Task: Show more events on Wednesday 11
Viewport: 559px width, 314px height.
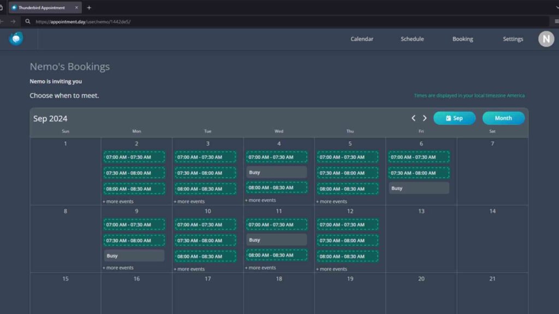Action: (x=260, y=268)
